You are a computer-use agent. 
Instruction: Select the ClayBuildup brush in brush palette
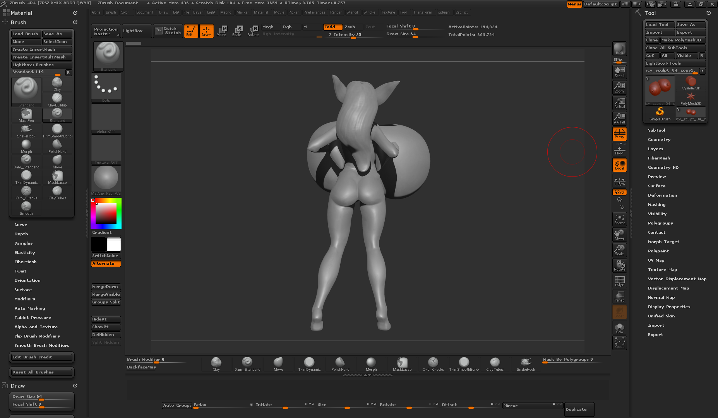pos(57,99)
